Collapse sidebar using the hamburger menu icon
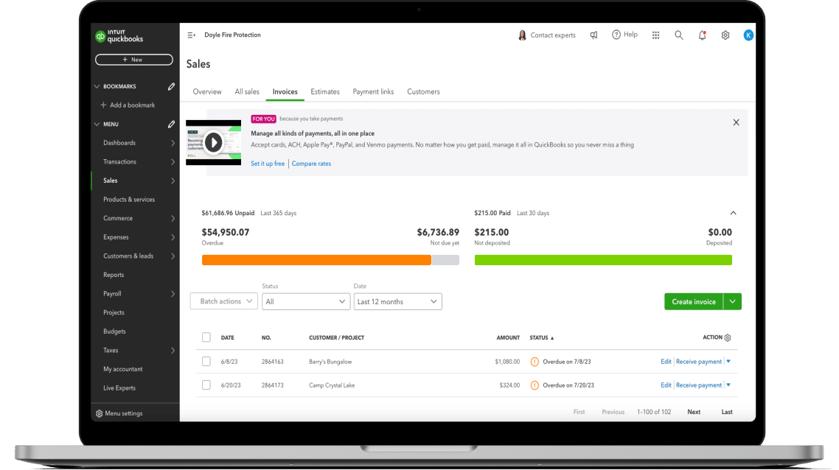Image resolution: width=839 pixels, height=470 pixels. 191,35
